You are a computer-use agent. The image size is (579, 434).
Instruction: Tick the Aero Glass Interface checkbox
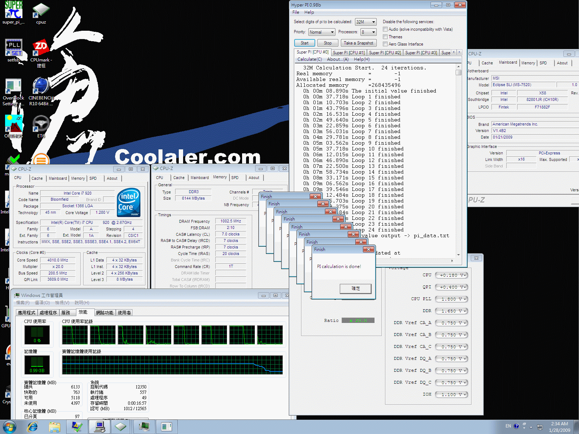pyautogui.click(x=385, y=44)
